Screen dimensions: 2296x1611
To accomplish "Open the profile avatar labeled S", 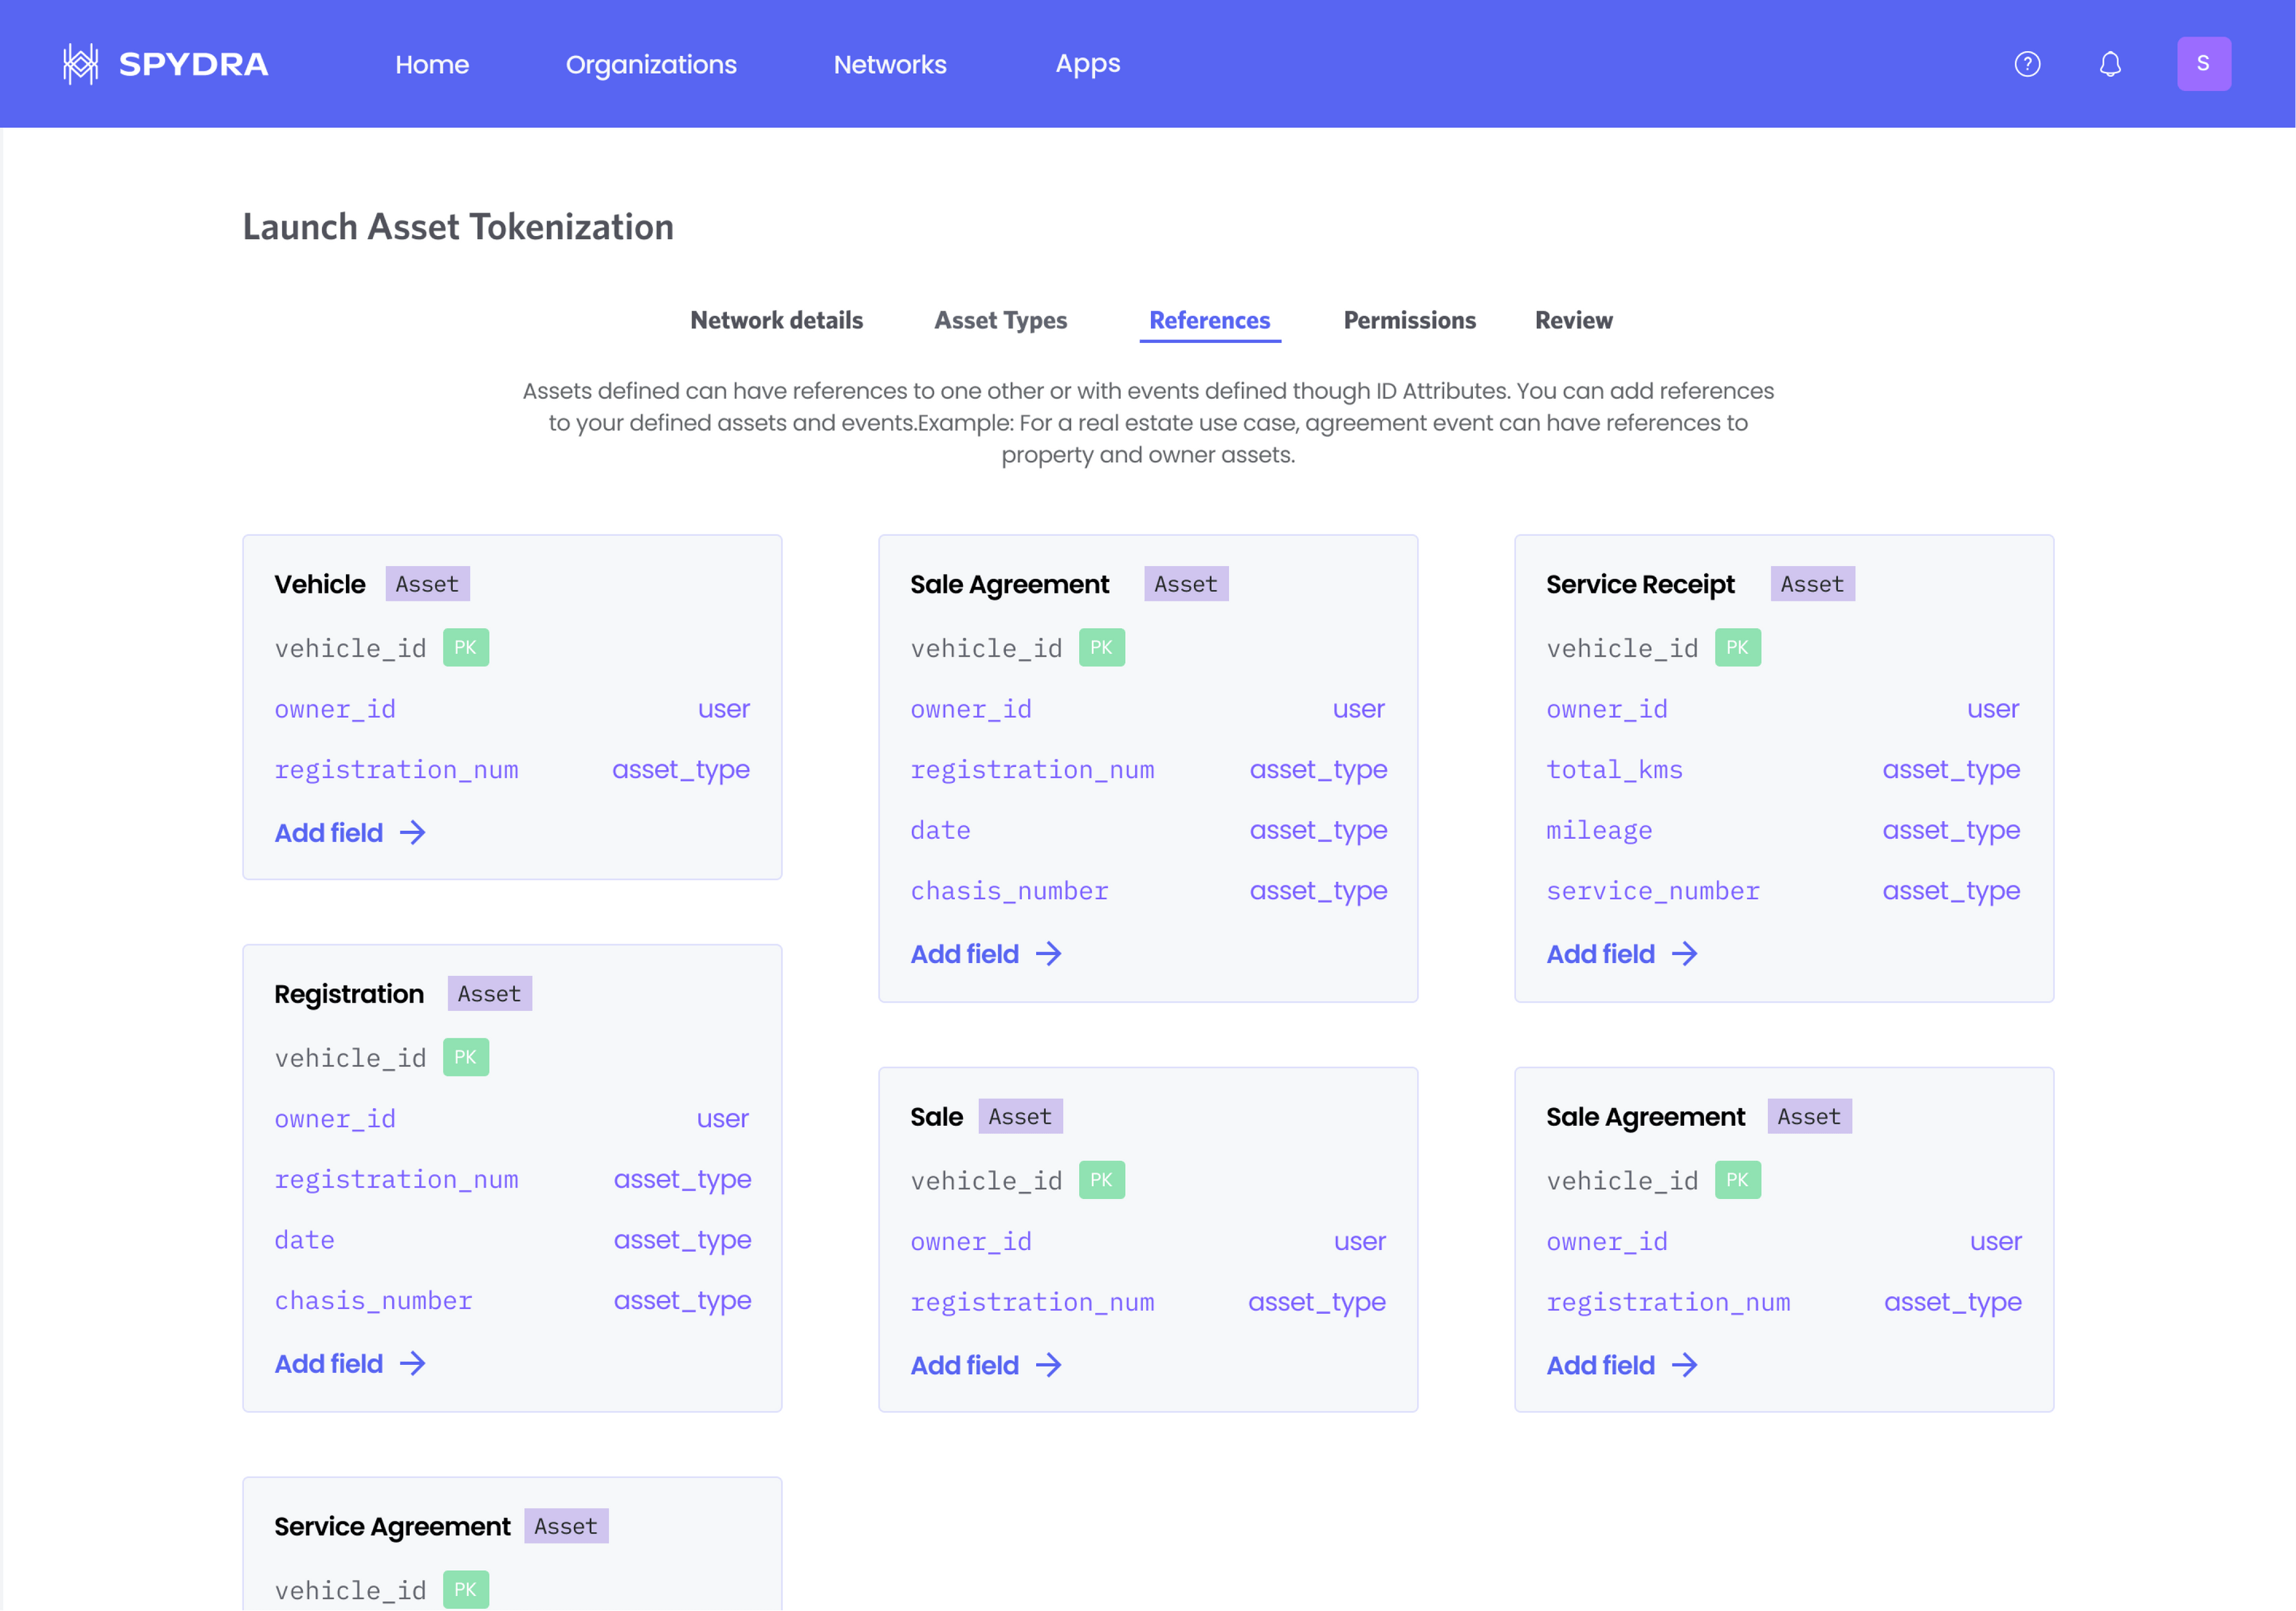I will tap(2204, 63).
